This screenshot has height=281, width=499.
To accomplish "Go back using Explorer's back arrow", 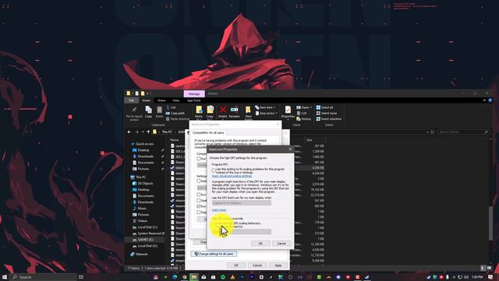I will pyautogui.click(x=129, y=132).
